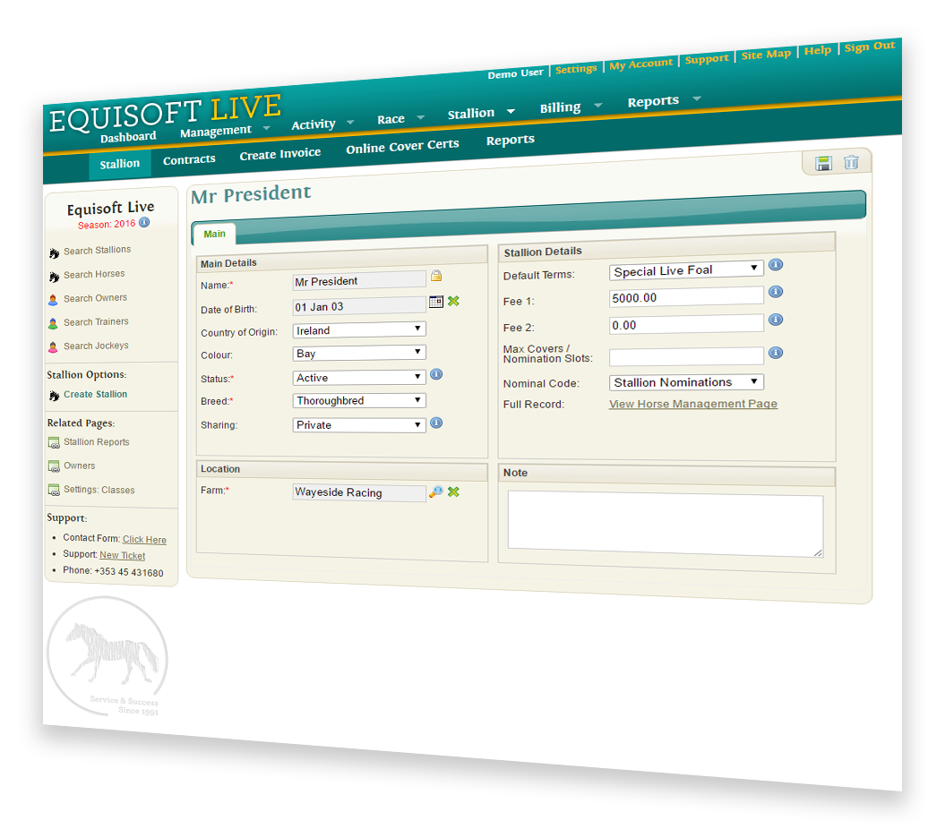This screenshot has height=829, width=945.
Task: Click the Sign Out link
Action: [x=870, y=47]
